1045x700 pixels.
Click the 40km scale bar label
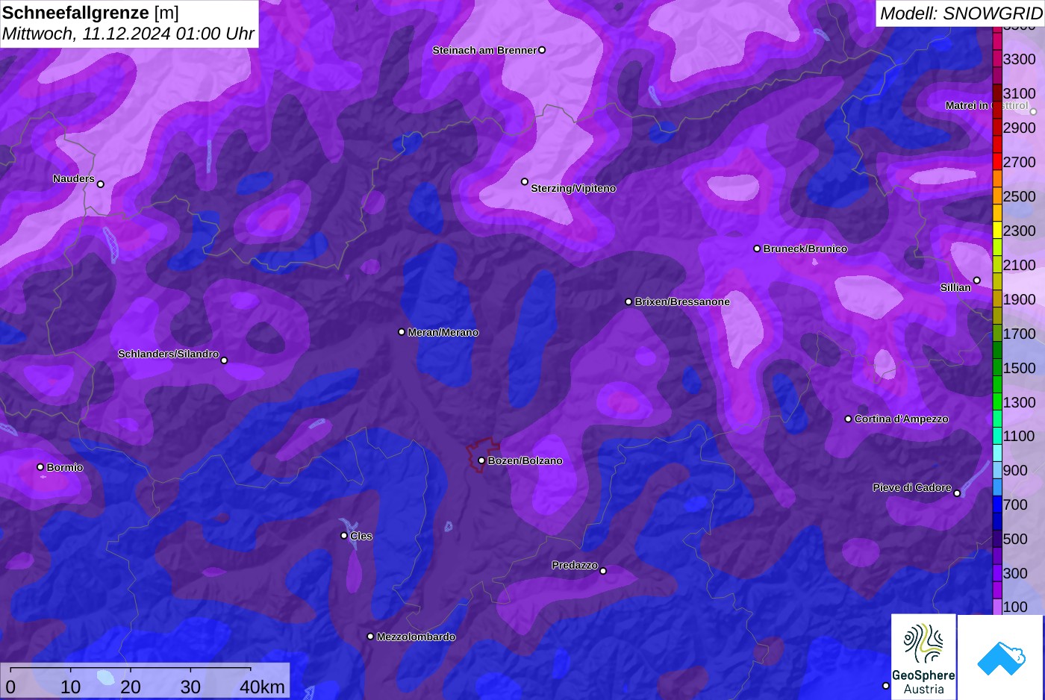(263, 687)
